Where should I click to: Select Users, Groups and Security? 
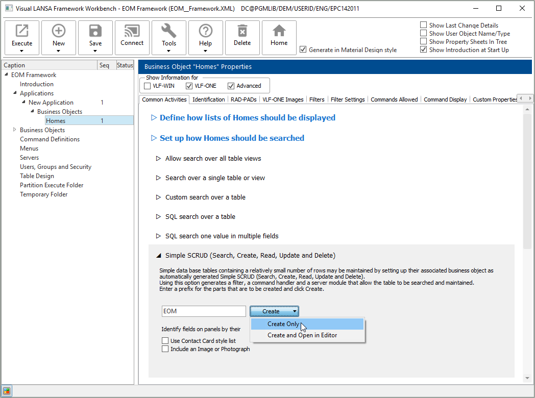point(56,167)
